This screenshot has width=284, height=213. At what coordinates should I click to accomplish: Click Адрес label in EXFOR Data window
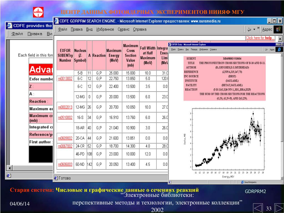[272, 49]
